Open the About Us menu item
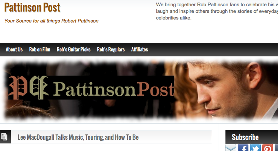 [x=14, y=50]
